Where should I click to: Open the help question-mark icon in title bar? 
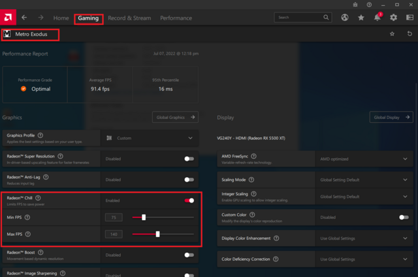[369, 5]
